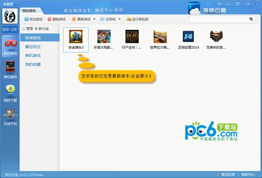This screenshot has height=178, width=262.
Task: Open 我的游戏 in the left sidebar
Action: pyautogui.click(x=10, y=46)
